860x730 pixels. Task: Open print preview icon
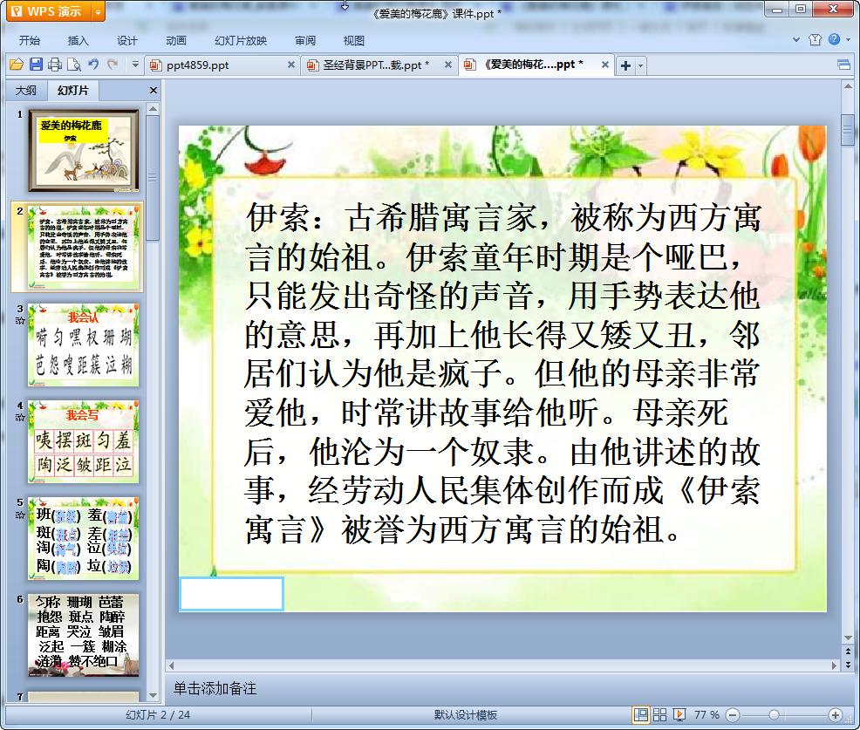74,65
